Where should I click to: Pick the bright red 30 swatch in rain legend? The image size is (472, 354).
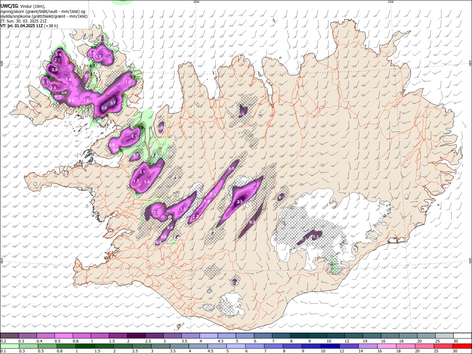[x=462, y=346]
